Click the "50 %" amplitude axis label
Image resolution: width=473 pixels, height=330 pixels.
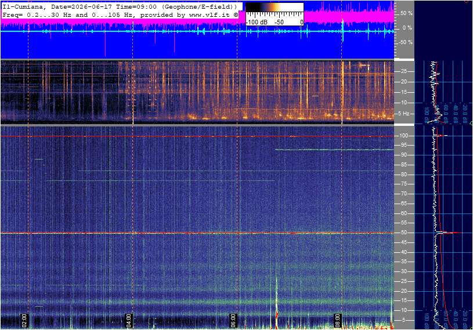[406, 13]
